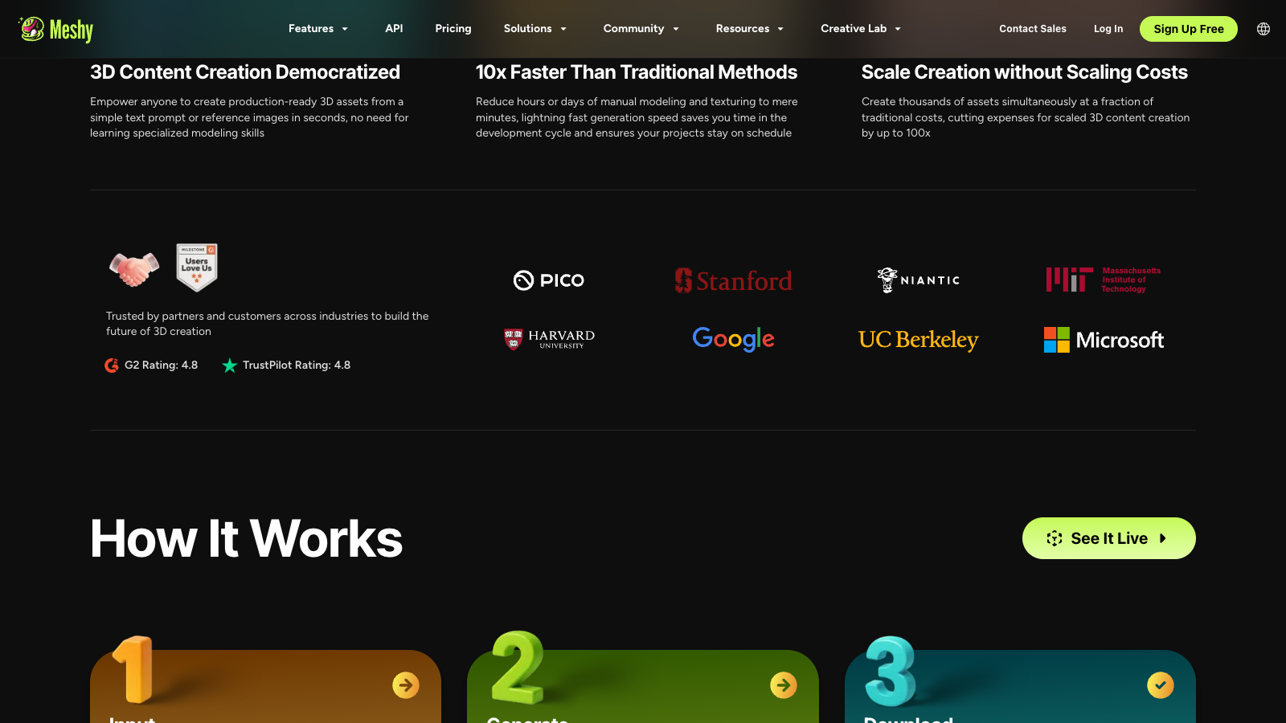Click the teal number 3 step card
Screen dimensions: 1286x723
[x=1020, y=686]
